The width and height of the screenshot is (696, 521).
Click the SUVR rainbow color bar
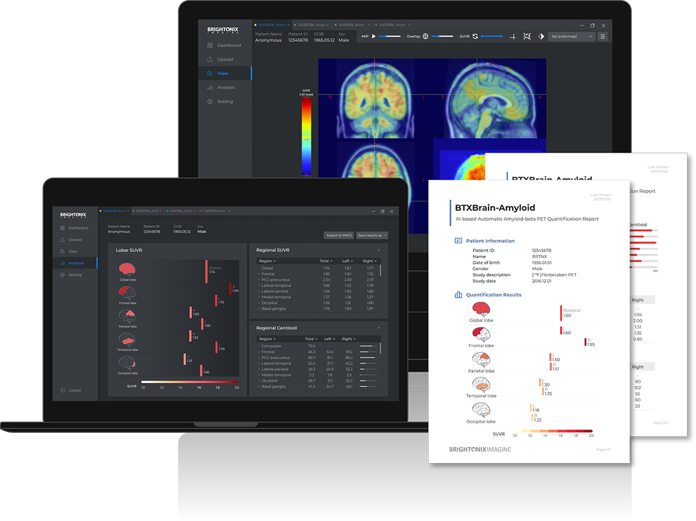pos(306,137)
